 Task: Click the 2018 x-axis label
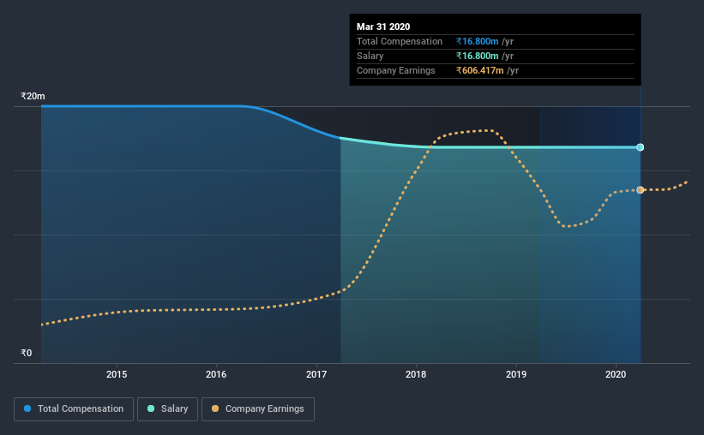pos(416,374)
